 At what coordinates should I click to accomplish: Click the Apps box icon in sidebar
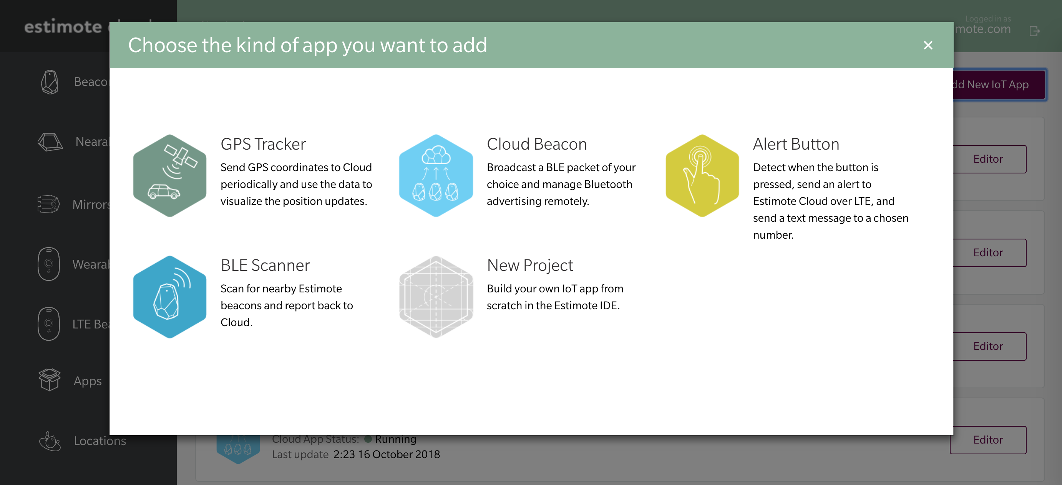click(50, 379)
